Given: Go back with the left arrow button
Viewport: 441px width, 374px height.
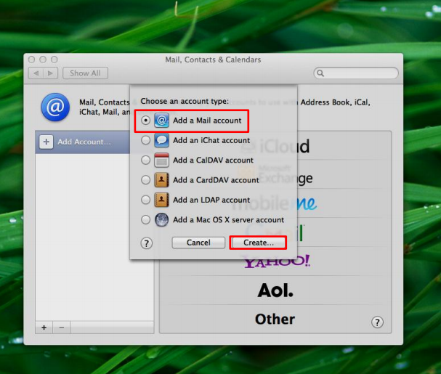Looking at the screenshot, I should click(36, 73).
